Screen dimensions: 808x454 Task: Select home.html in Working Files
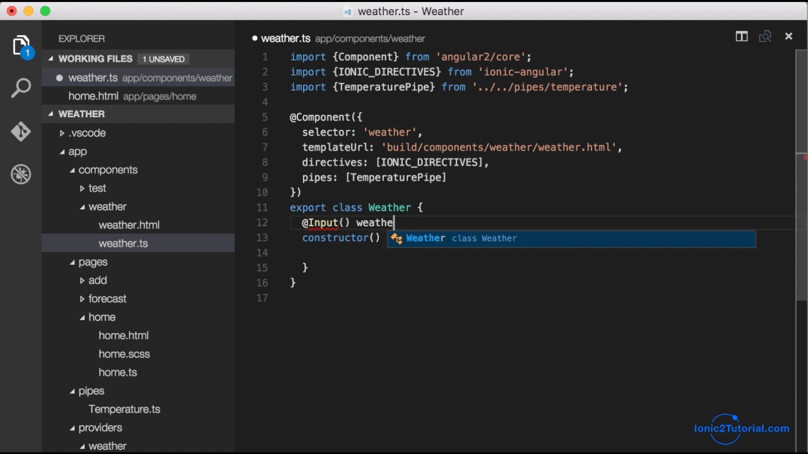click(x=138, y=96)
